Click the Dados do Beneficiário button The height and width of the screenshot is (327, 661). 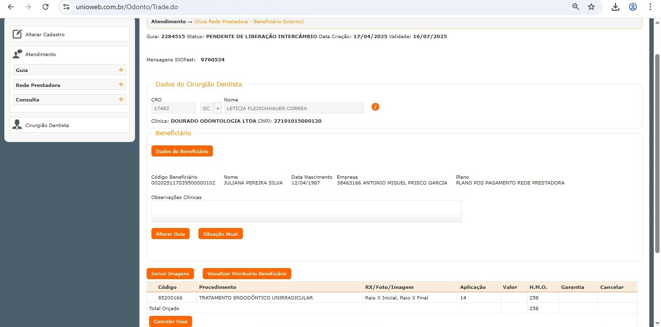point(182,151)
